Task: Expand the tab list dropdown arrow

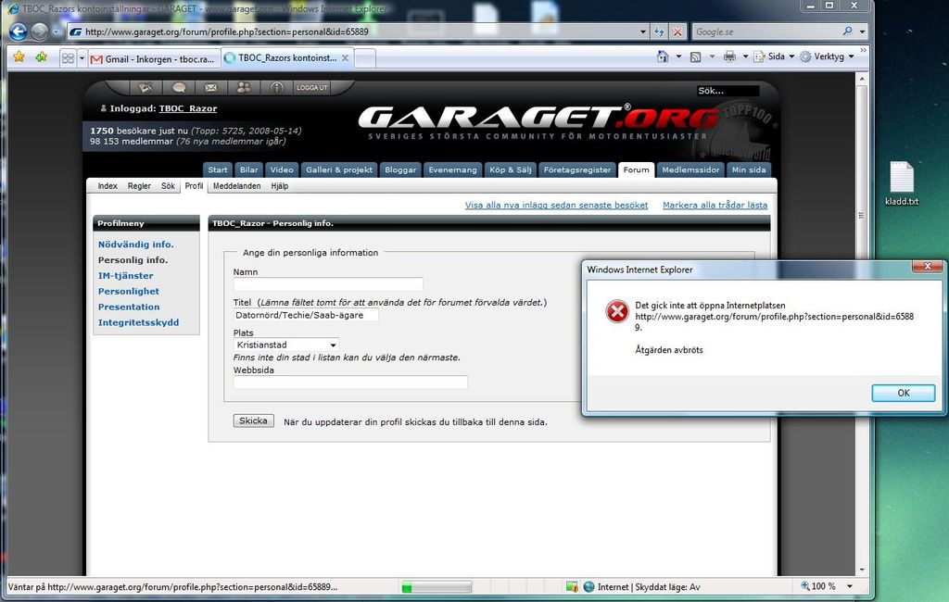Action: [x=82, y=58]
